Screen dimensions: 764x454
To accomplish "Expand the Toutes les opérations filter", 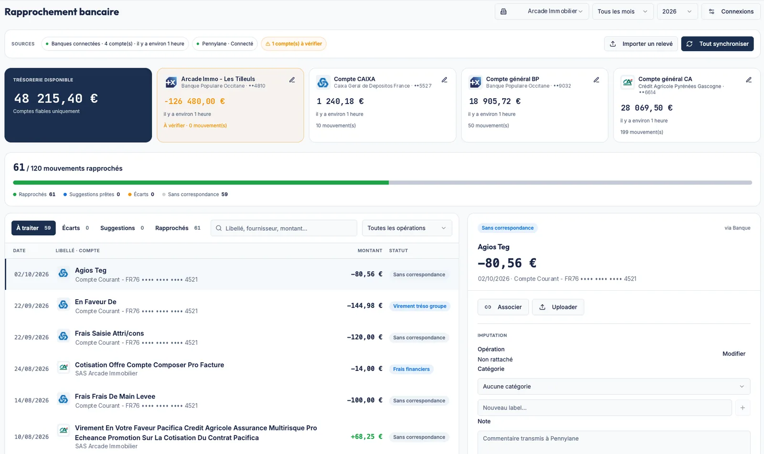I will pyautogui.click(x=407, y=228).
